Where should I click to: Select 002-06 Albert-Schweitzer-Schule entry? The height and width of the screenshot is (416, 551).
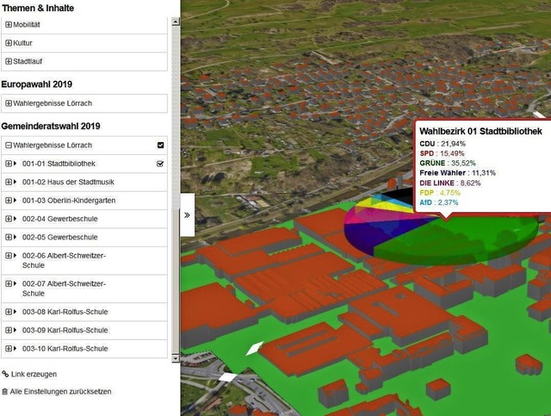pos(64,260)
